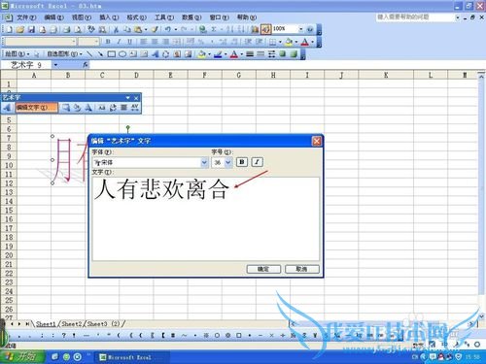The height and width of the screenshot is (364, 486).
Task: Click the Undo arrow icon
Action: 167,30
